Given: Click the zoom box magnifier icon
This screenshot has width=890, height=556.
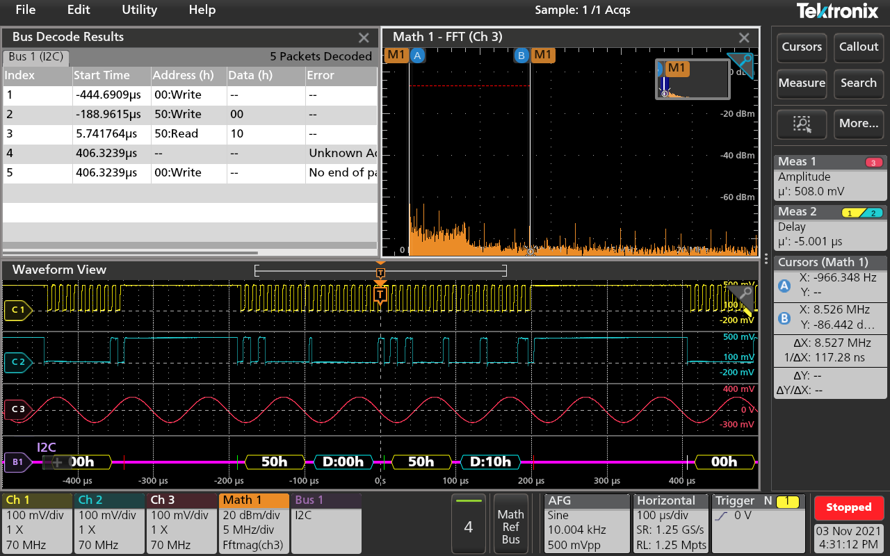Looking at the screenshot, I should coord(802,124).
